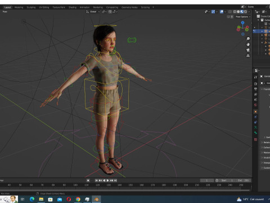
Task: Open the Pose Options dropdown
Action: click(x=243, y=17)
